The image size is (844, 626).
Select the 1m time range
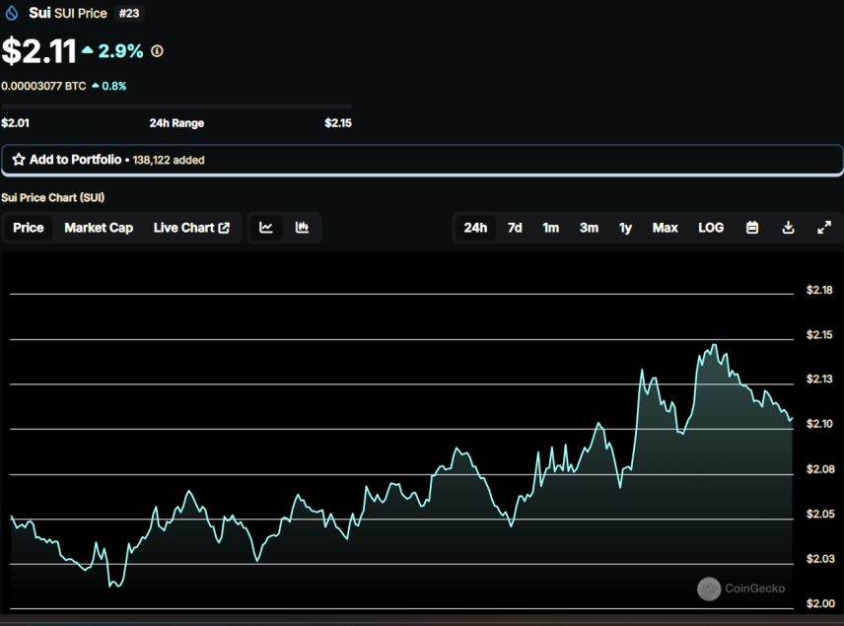pos(550,228)
